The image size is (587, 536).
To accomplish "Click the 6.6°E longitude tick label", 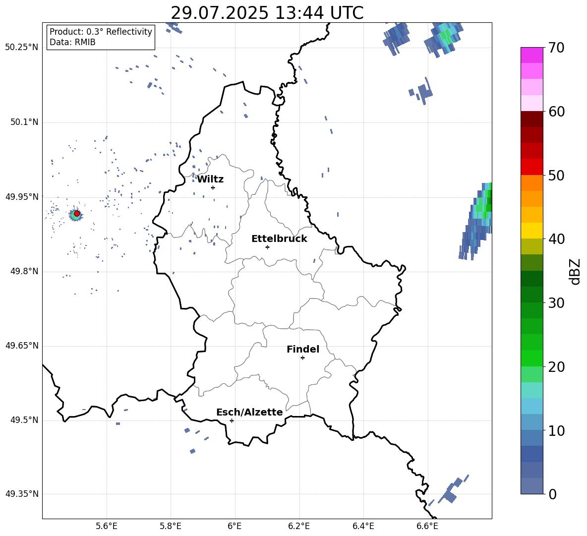I will (x=427, y=527).
